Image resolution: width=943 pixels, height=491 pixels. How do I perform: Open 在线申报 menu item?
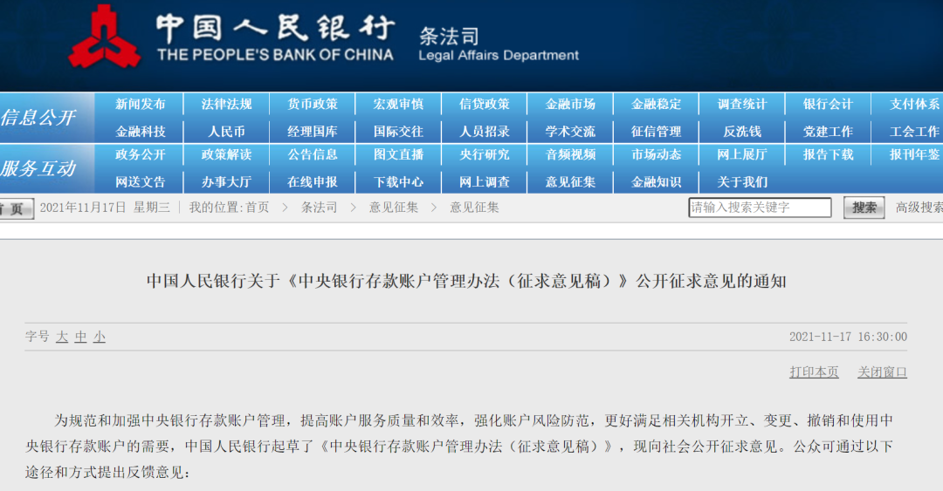tap(312, 182)
